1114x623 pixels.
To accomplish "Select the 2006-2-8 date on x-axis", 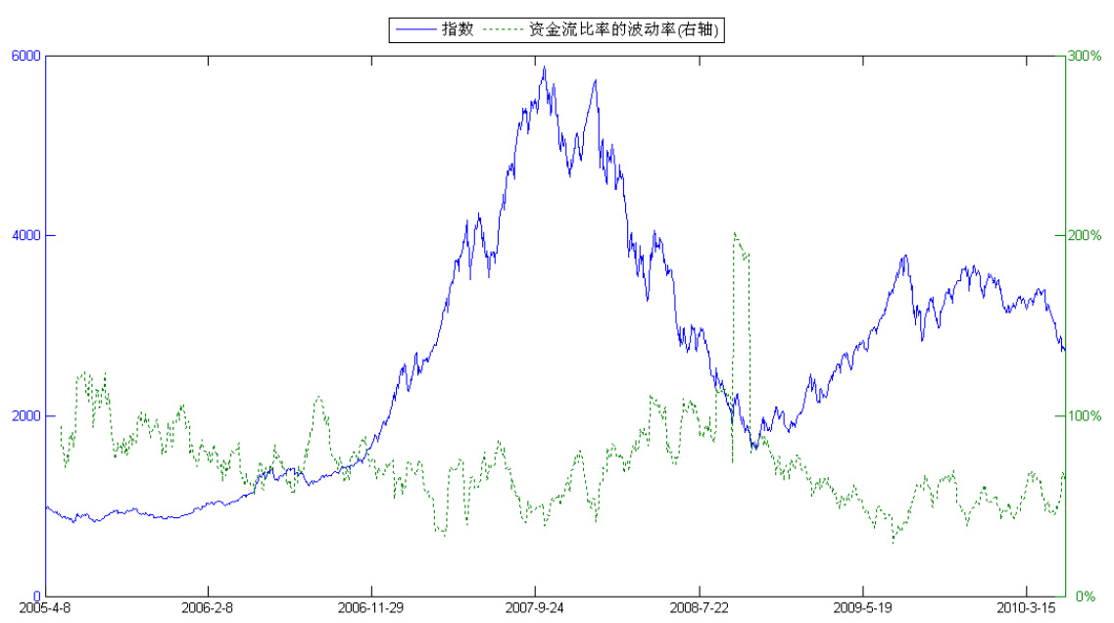I will 208,608.
